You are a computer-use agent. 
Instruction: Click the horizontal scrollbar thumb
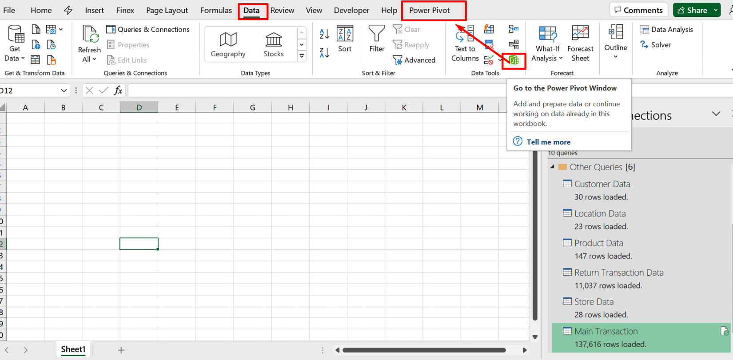(x=424, y=350)
